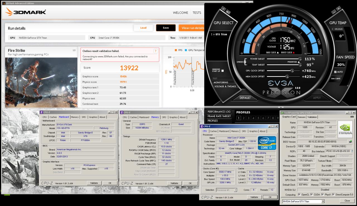Open the FAN CURVE settings
357x206 pixels.
point(336,79)
